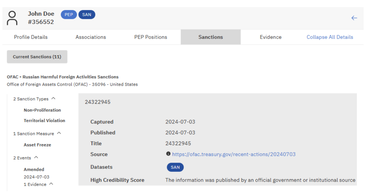Click the SAN badge in the header

(87, 15)
